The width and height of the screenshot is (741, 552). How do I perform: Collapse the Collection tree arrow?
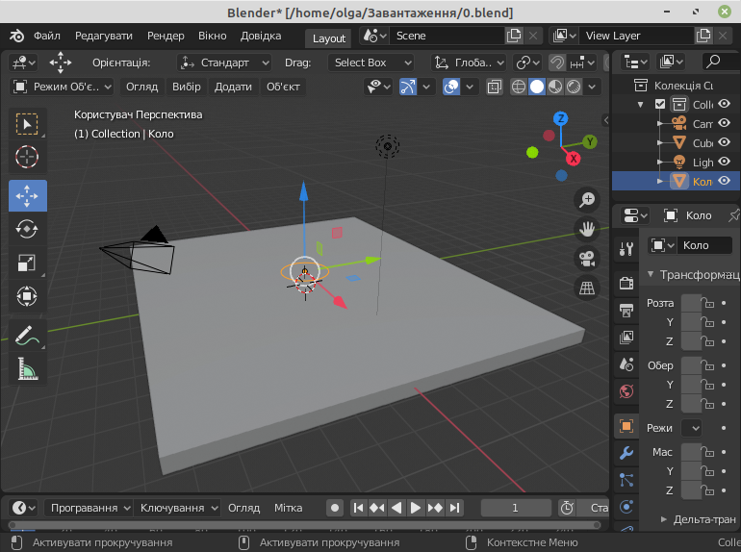pyautogui.click(x=640, y=105)
